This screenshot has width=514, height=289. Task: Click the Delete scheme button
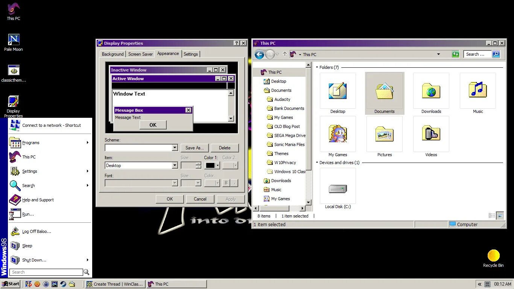225,148
